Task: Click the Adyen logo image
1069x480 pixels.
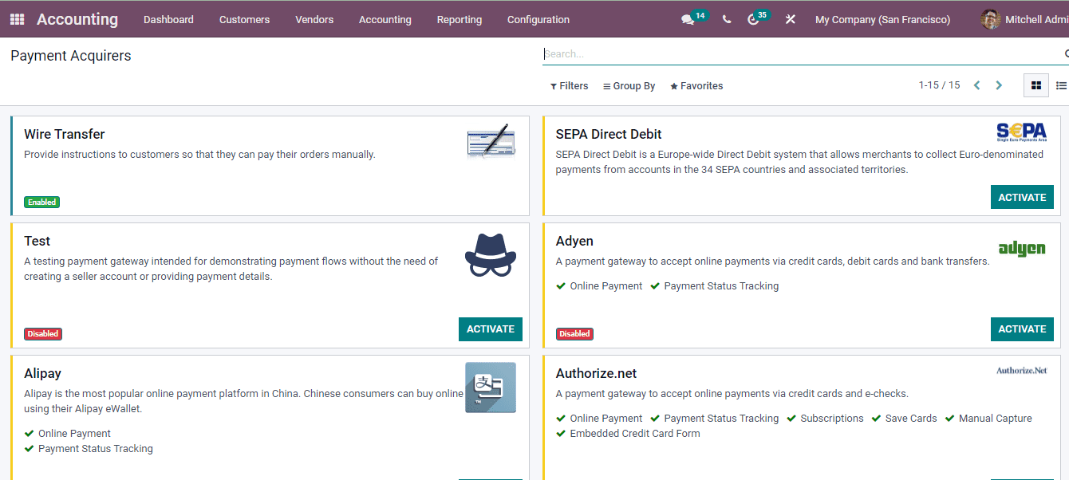Action: (1022, 248)
